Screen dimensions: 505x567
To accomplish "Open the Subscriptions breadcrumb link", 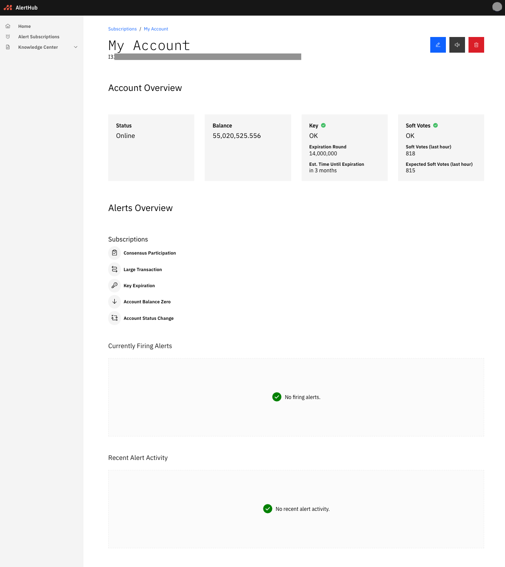I will click(122, 29).
